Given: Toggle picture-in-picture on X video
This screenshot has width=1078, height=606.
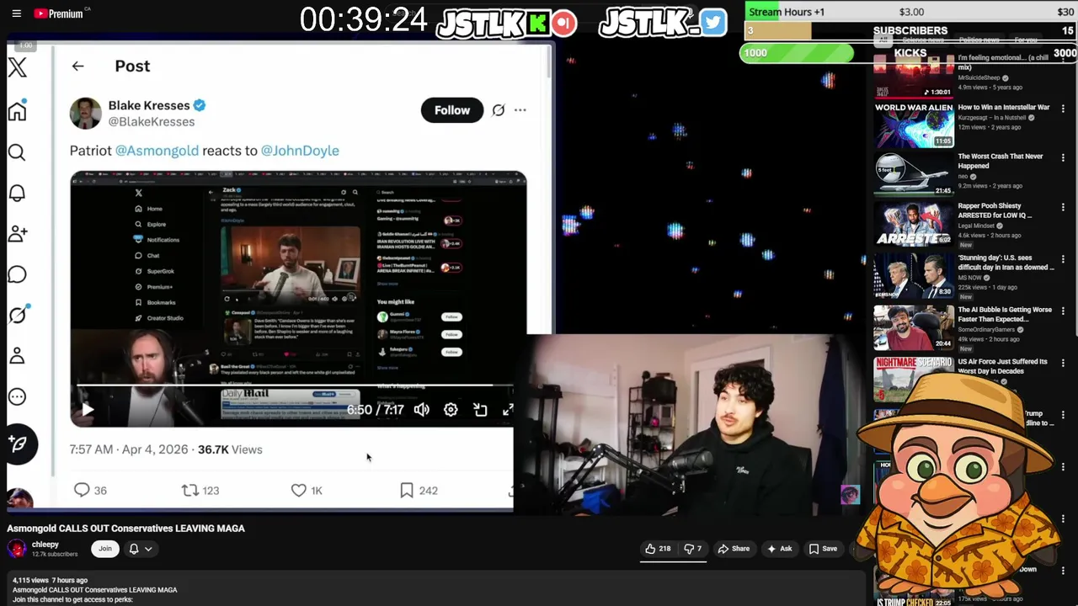Looking at the screenshot, I should coord(480,410).
